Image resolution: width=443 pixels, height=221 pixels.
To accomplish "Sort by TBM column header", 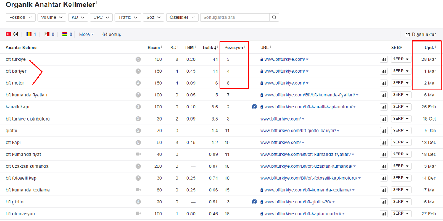I will [190, 48].
